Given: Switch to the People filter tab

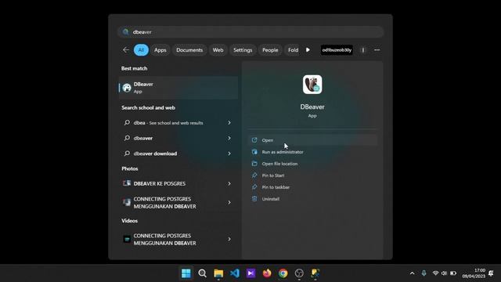Looking at the screenshot, I should (270, 50).
